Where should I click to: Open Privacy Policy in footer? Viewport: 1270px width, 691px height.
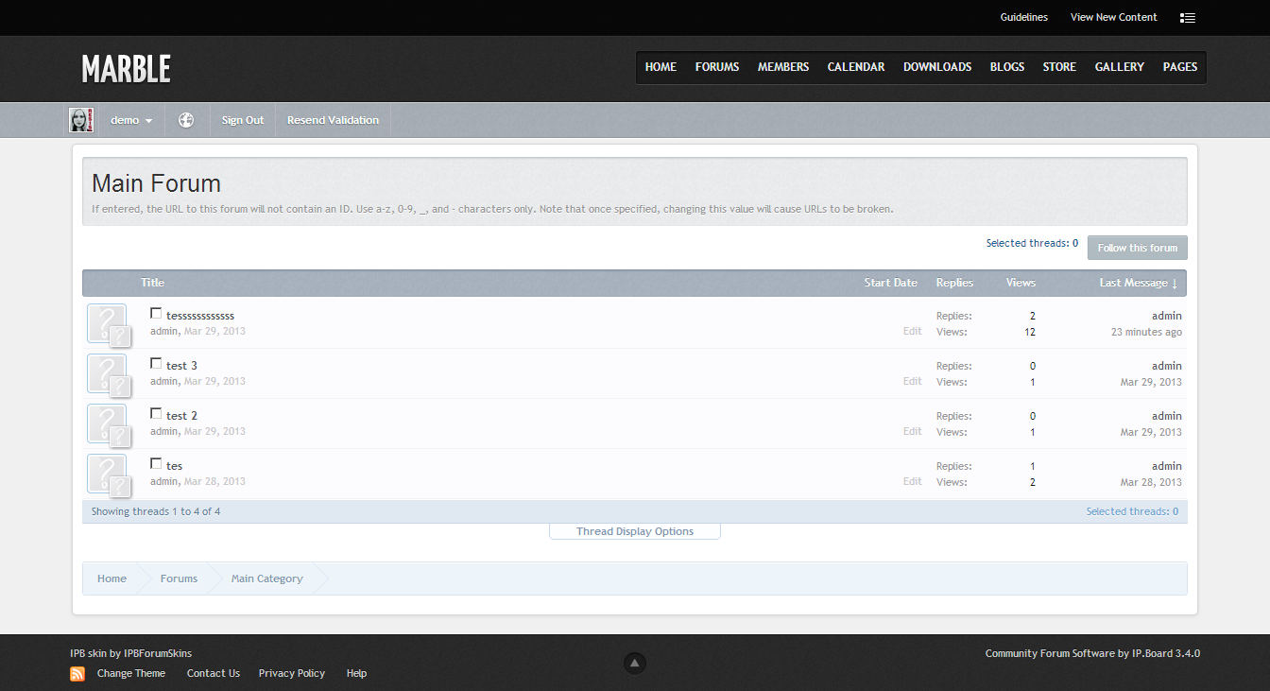pyautogui.click(x=292, y=674)
